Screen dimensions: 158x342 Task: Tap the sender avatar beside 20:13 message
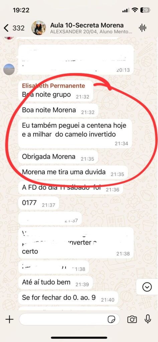pyautogui.click(x=9, y=69)
